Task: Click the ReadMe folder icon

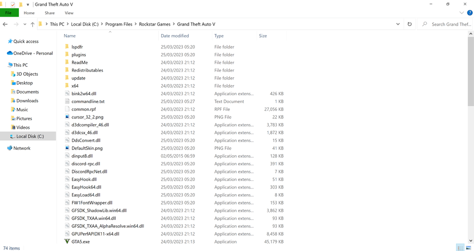Action: (x=67, y=62)
